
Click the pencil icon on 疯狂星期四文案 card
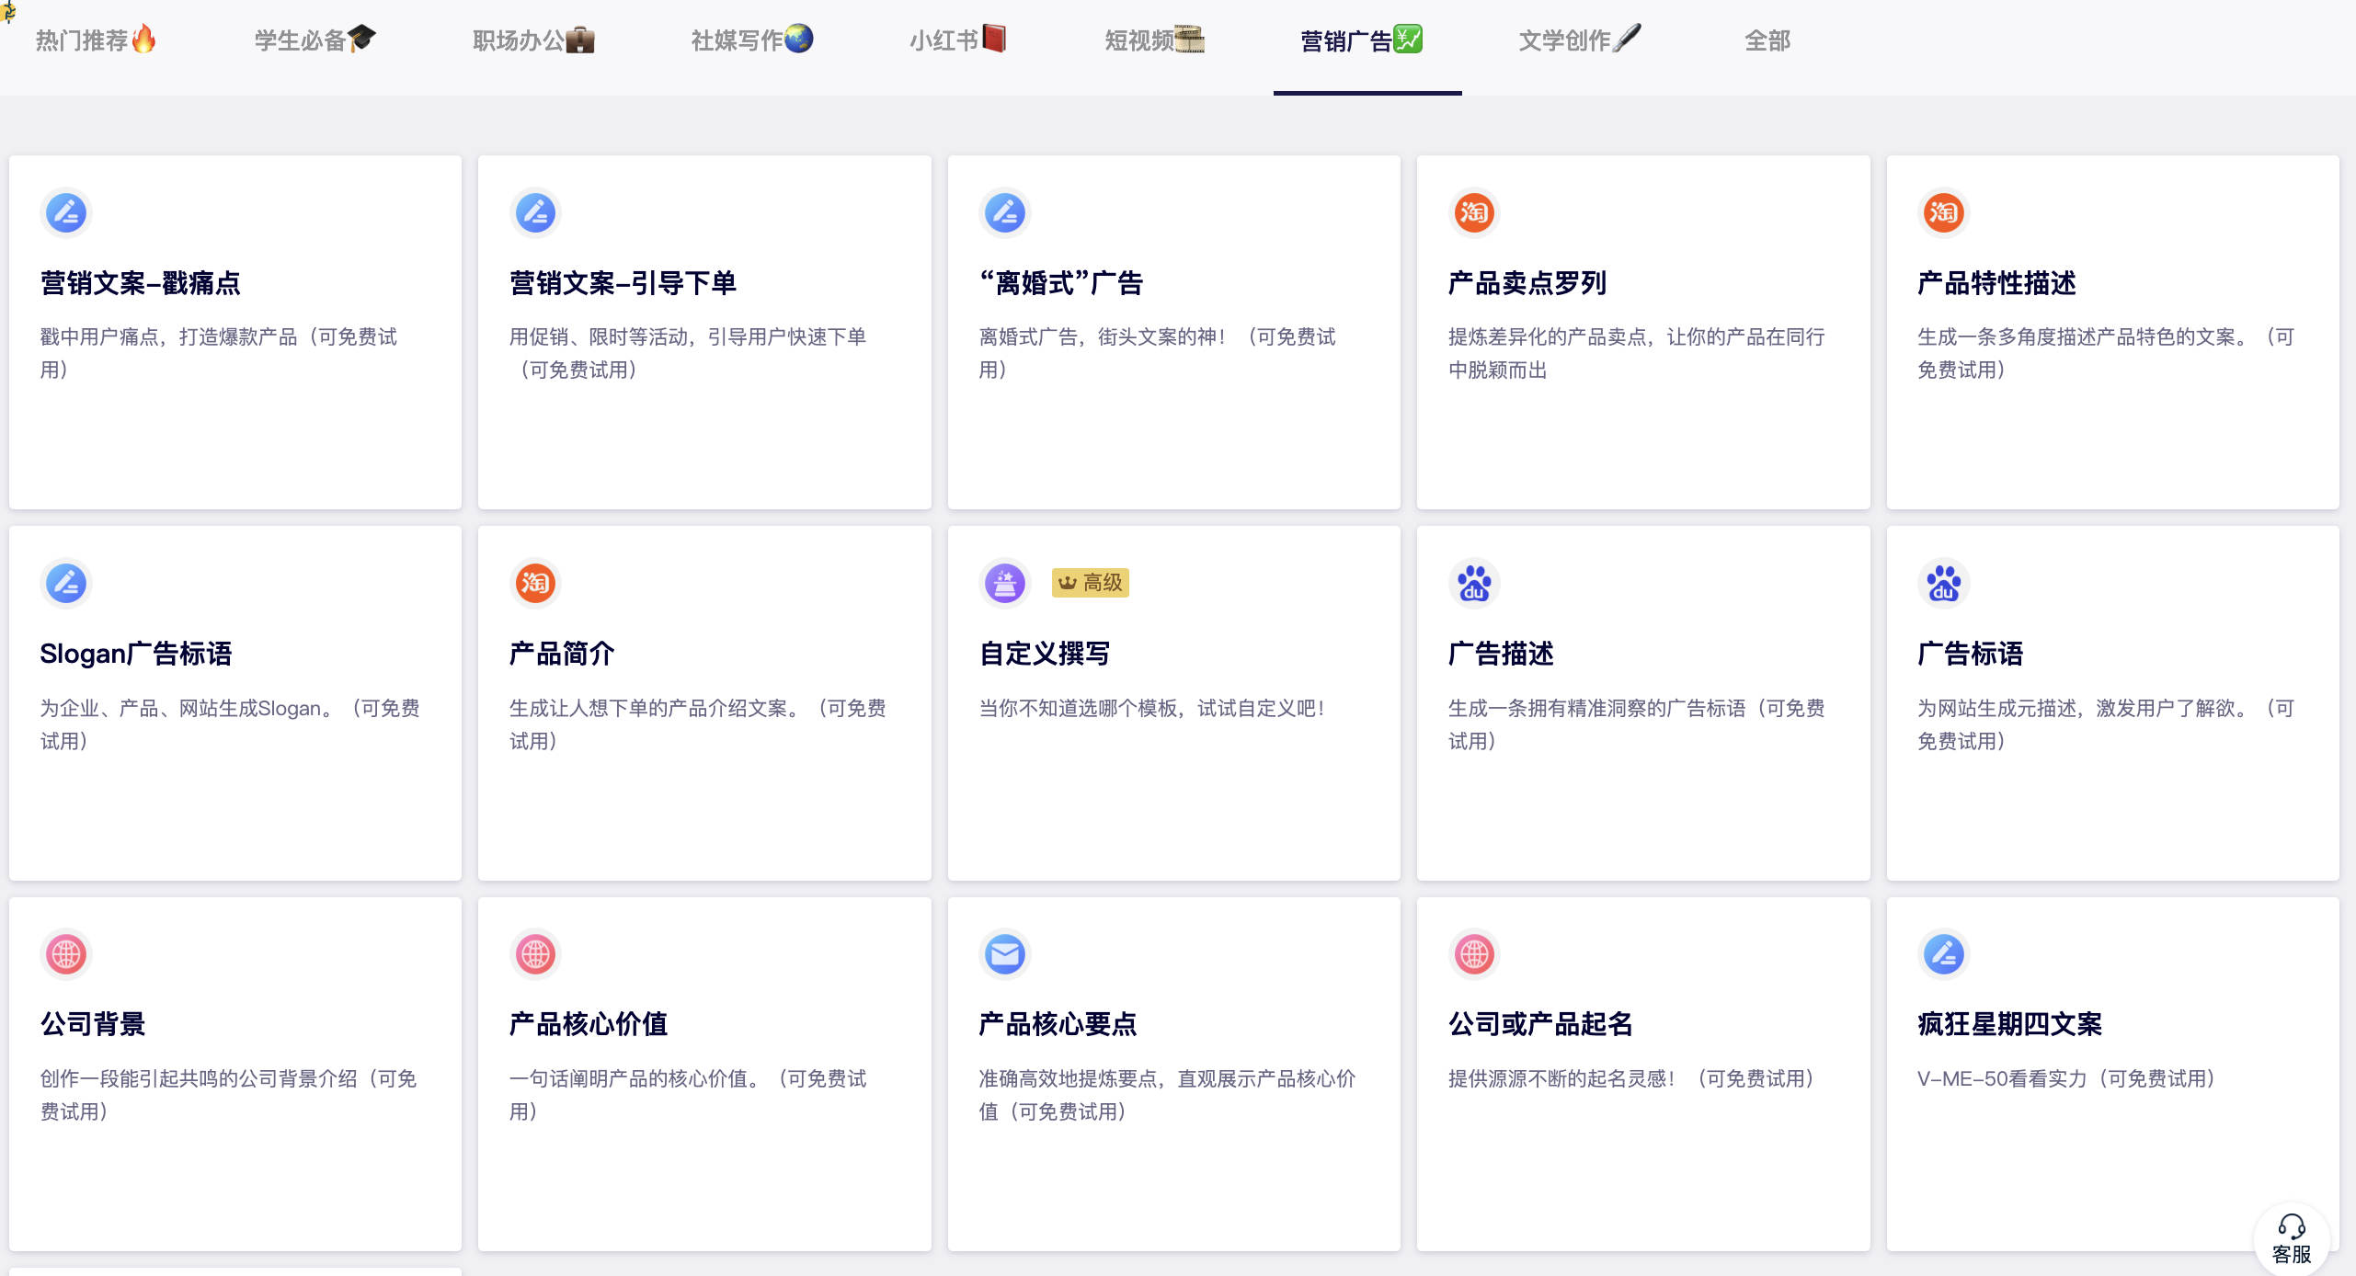pyautogui.click(x=1943, y=954)
